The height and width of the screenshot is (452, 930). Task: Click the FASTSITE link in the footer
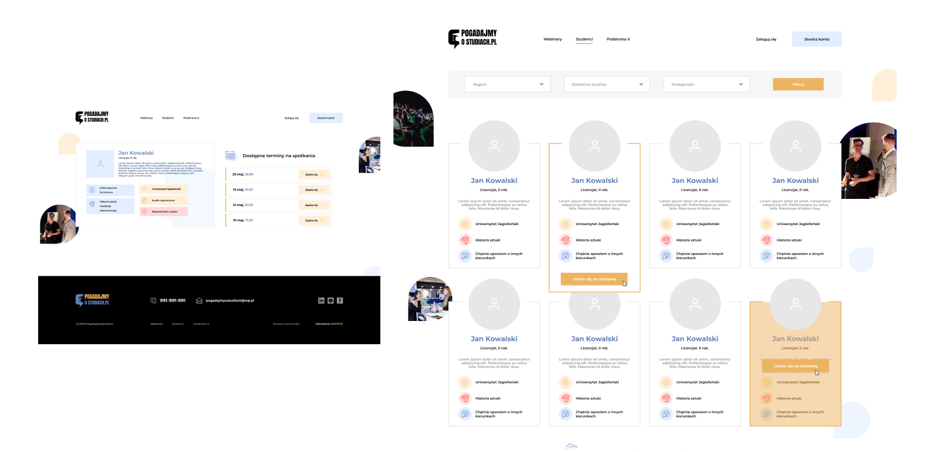coord(337,324)
